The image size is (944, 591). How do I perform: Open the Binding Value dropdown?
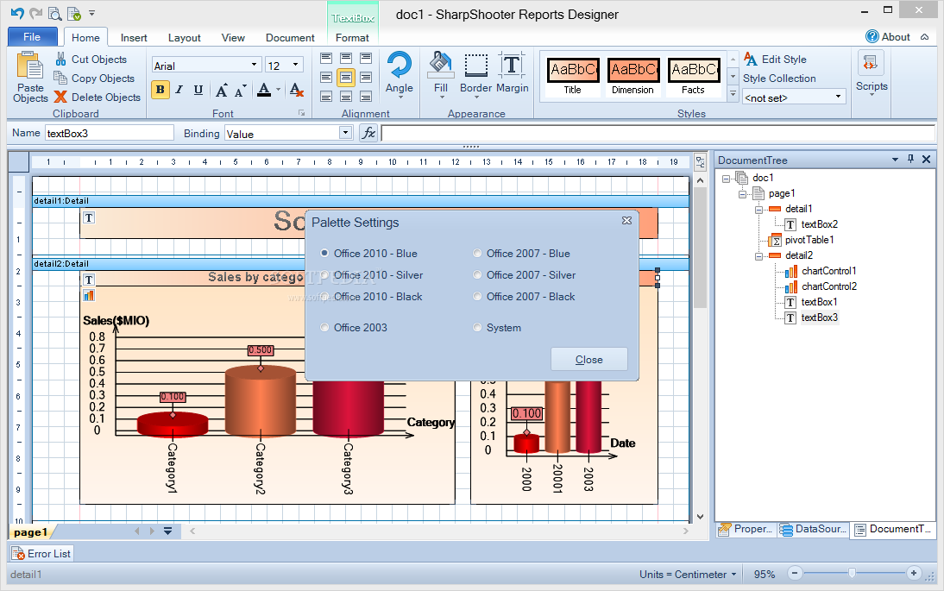[345, 133]
